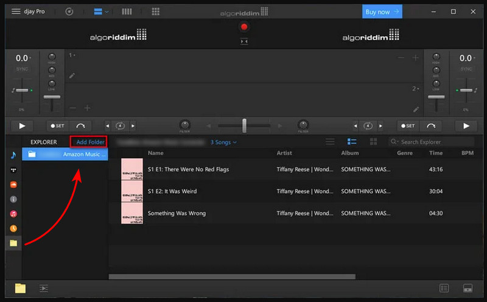The height and width of the screenshot is (302, 487).
Task: Toggle the right deck 4-beat loop
Action: pyautogui.click(x=368, y=126)
